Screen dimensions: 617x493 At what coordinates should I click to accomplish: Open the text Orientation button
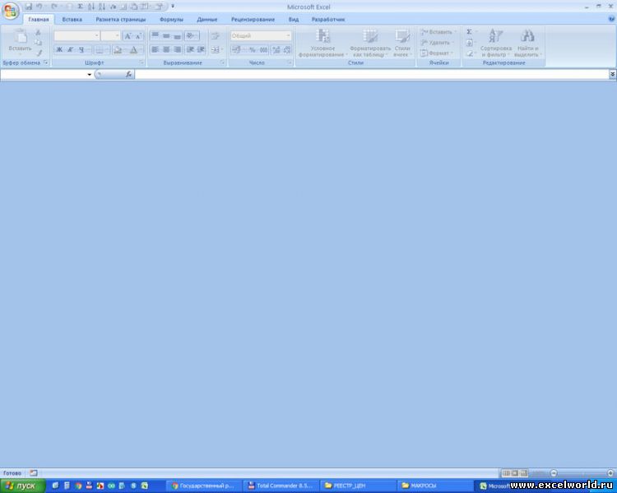[191, 36]
